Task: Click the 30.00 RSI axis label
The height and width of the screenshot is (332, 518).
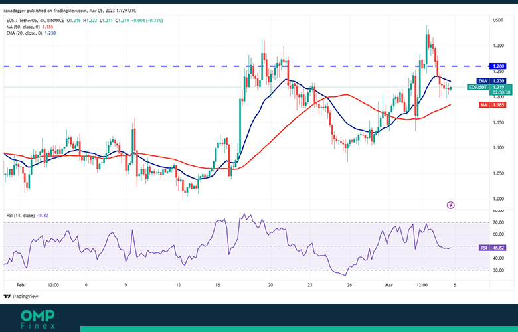Action: click(x=498, y=270)
